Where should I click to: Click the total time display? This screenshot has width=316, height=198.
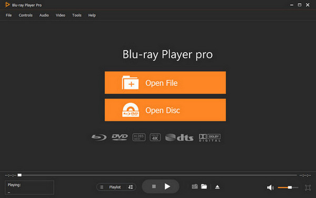point(305,175)
